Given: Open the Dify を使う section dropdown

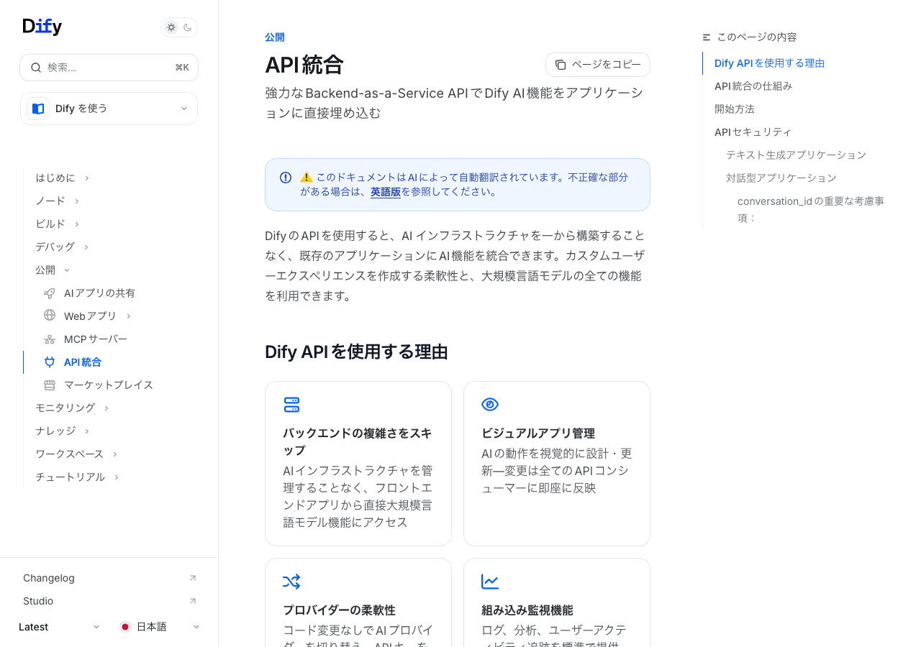Looking at the screenshot, I should tap(109, 109).
